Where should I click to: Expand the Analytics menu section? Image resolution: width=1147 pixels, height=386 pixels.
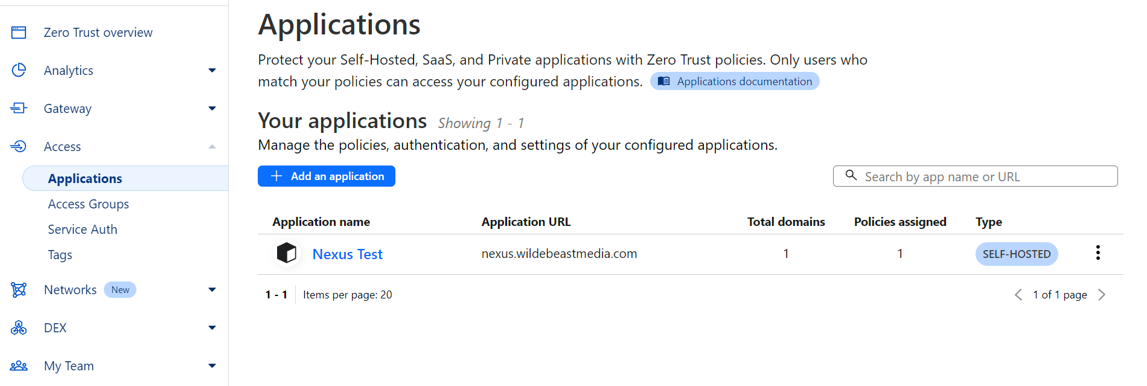(212, 71)
